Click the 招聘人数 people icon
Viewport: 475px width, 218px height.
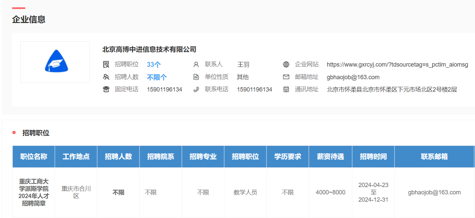(106, 77)
